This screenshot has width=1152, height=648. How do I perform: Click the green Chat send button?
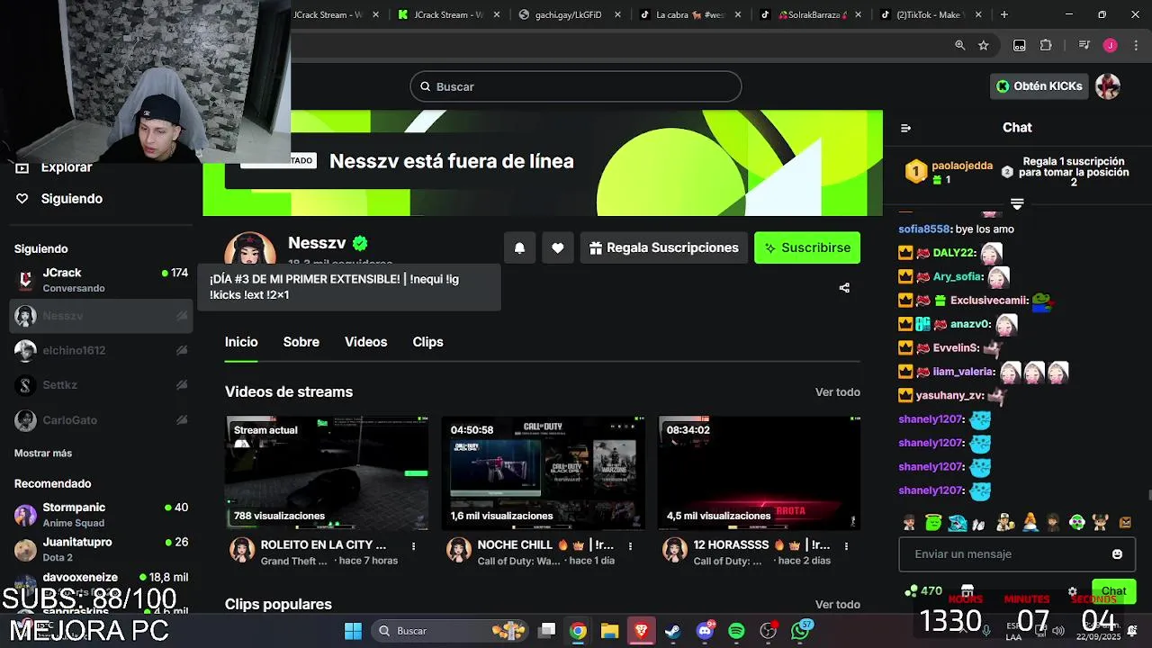[x=1114, y=591]
